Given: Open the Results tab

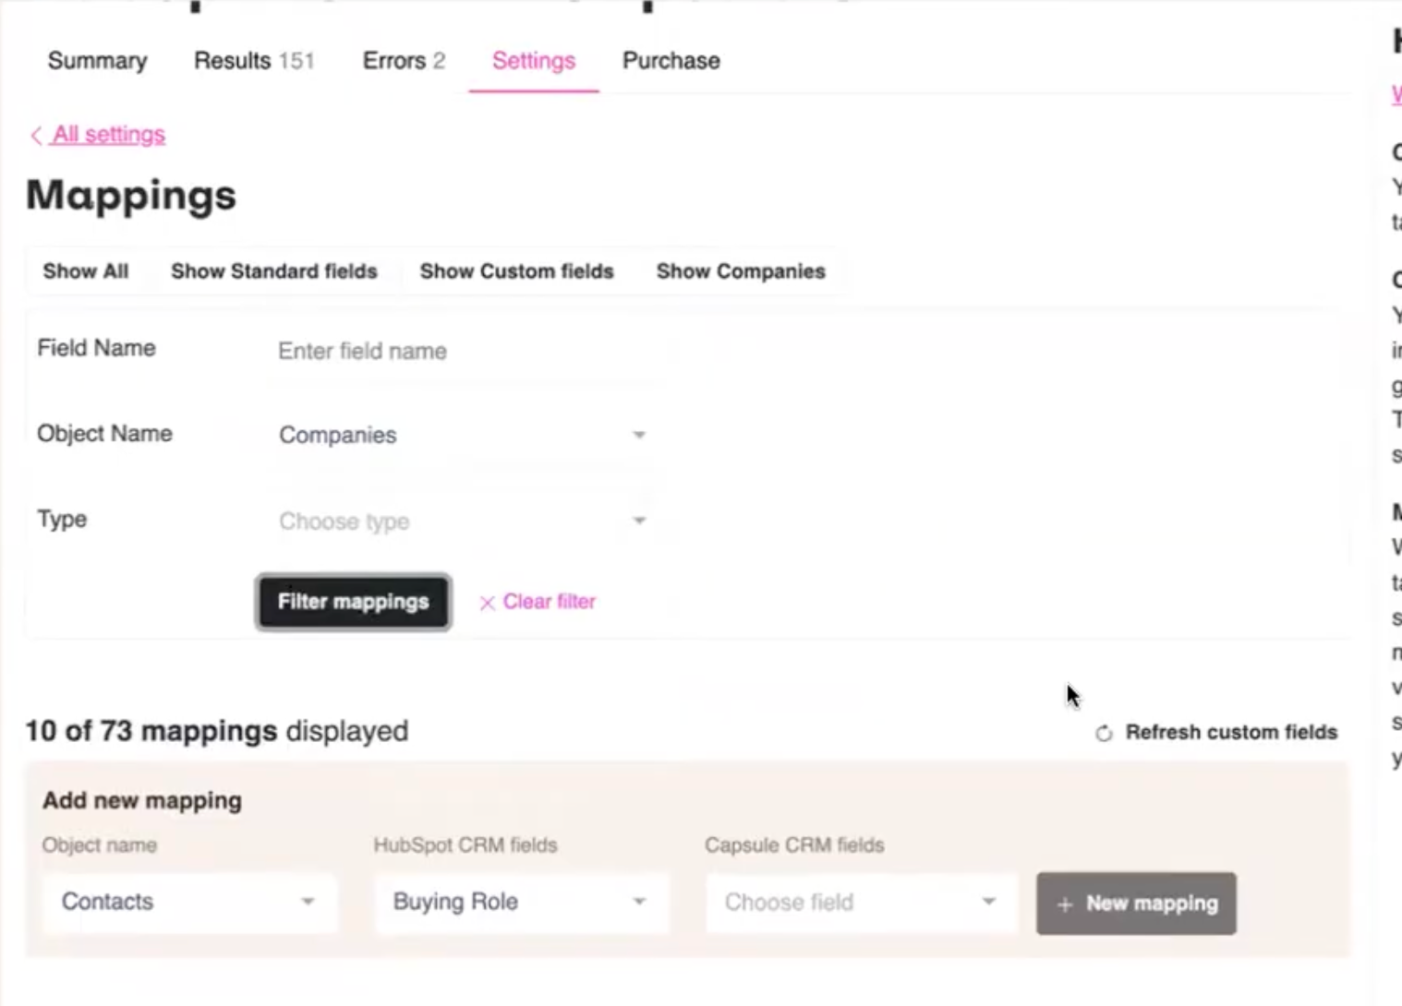Looking at the screenshot, I should coord(254,61).
